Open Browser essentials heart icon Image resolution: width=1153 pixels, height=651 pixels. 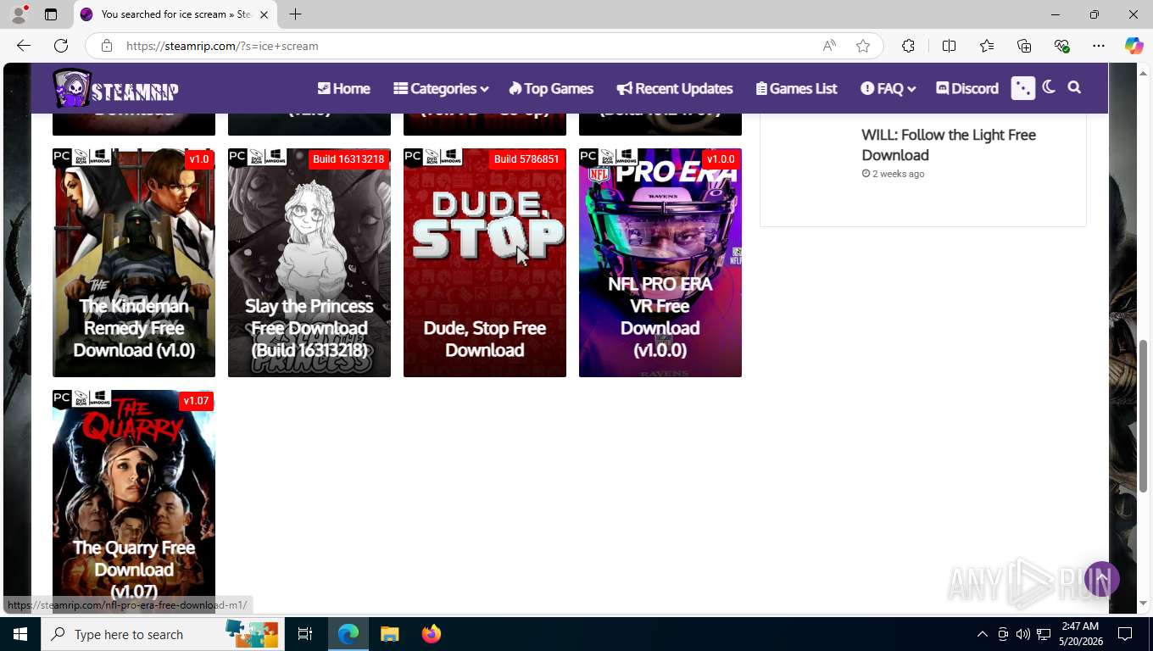(1061, 46)
